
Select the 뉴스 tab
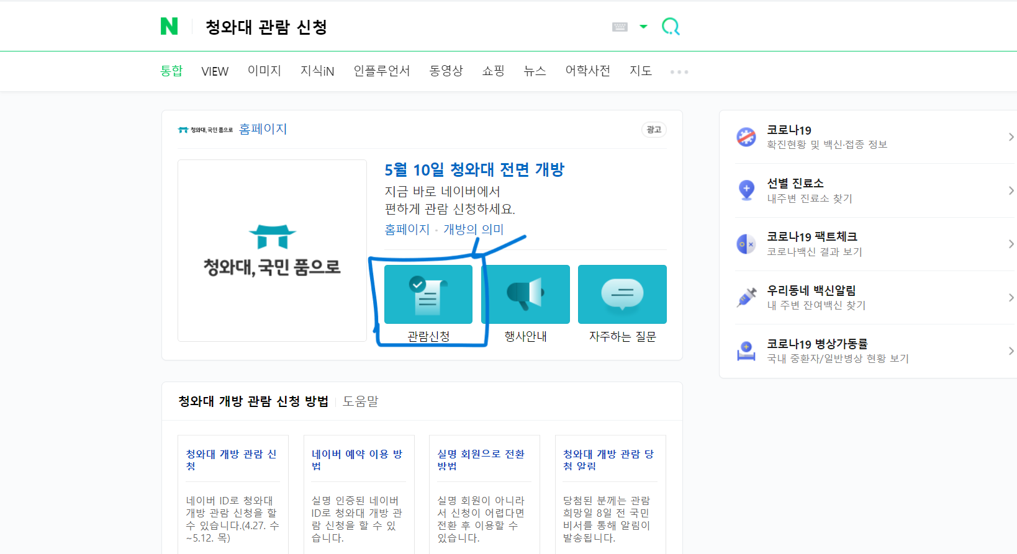pos(535,71)
